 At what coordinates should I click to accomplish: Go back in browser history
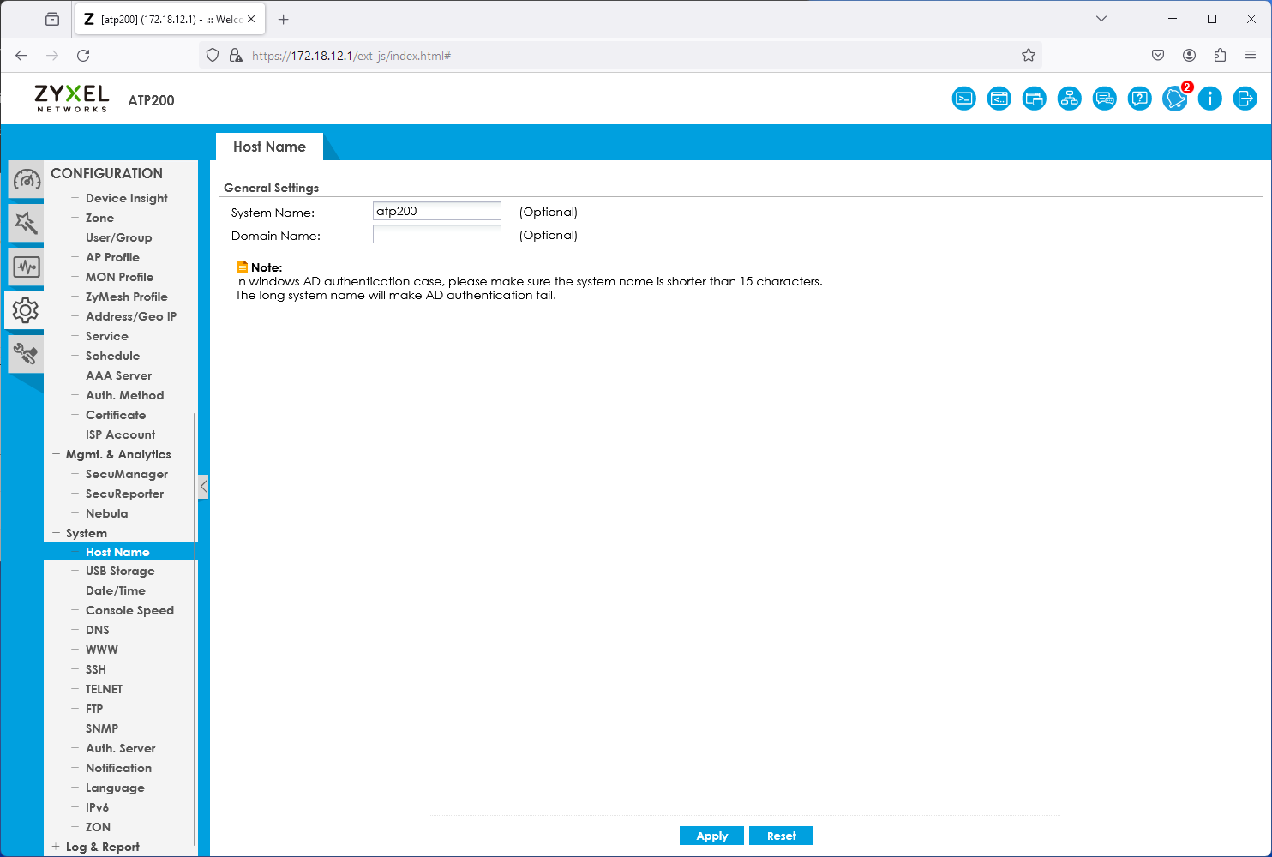coord(21,56)
